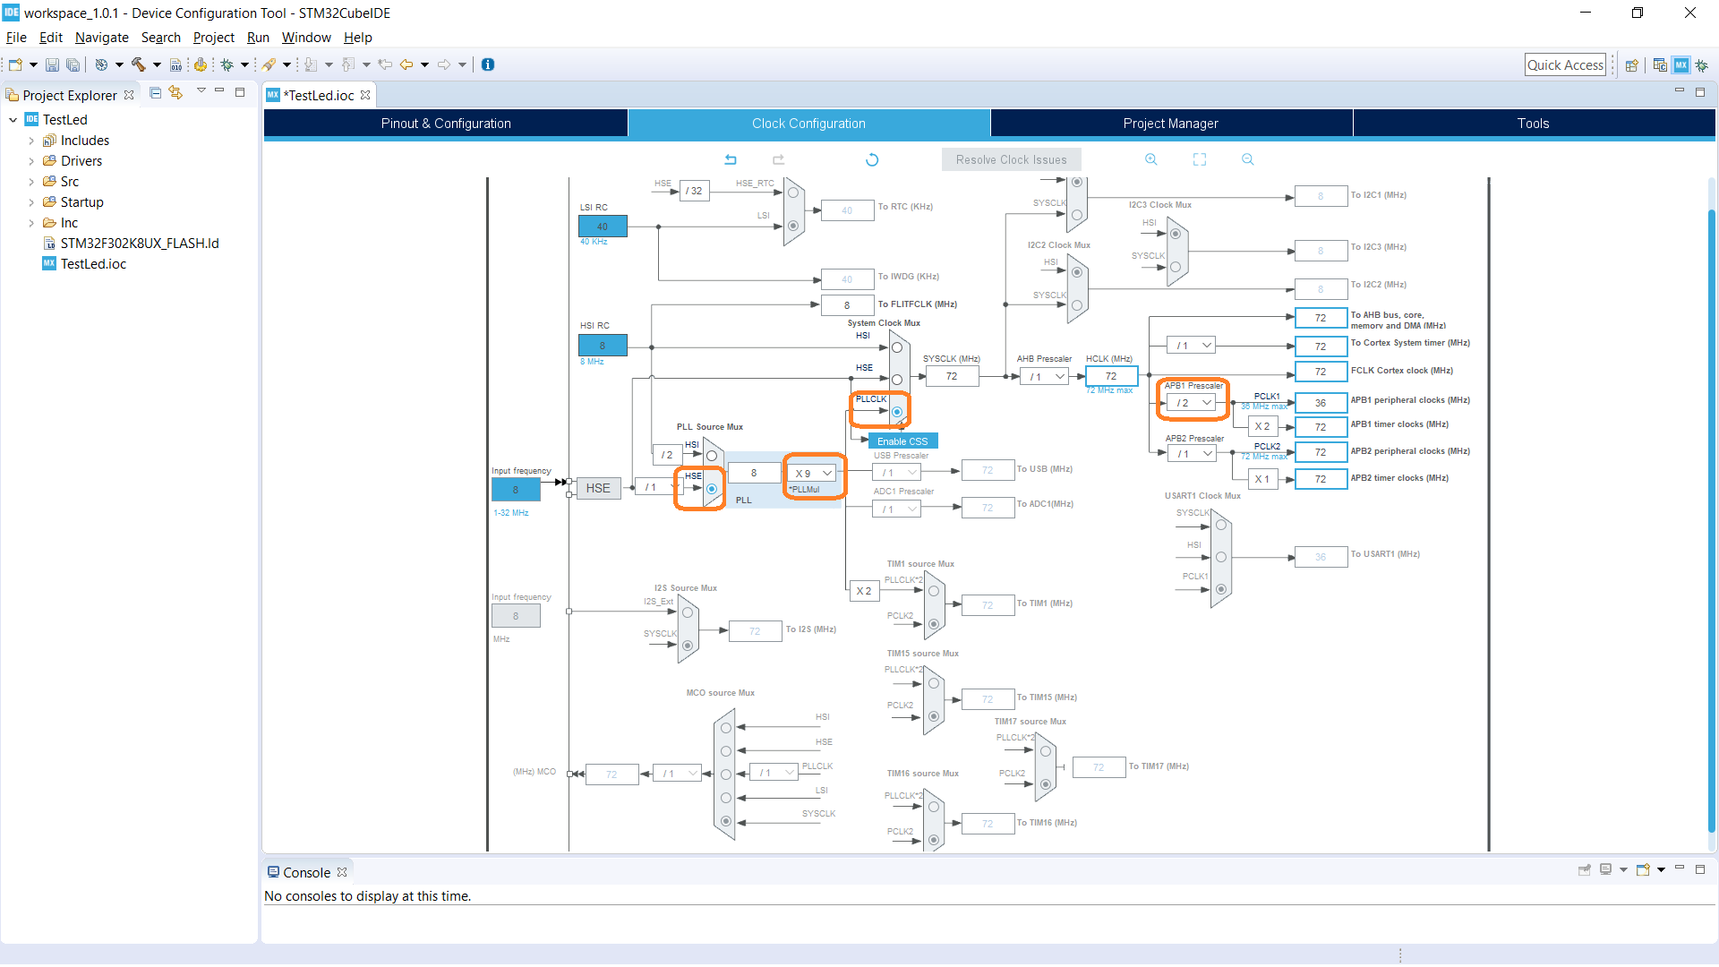
Task: Open TestLed.ioc in Project Explorer
Action: pos(93,264)
